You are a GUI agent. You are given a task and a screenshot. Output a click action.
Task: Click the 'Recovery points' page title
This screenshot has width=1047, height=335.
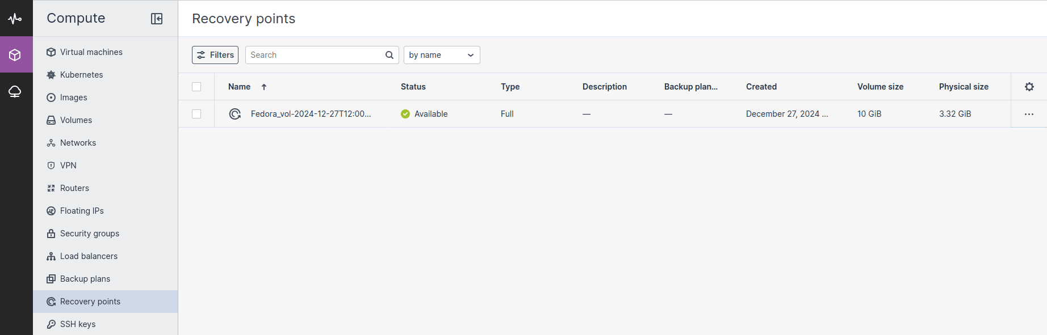244,19
